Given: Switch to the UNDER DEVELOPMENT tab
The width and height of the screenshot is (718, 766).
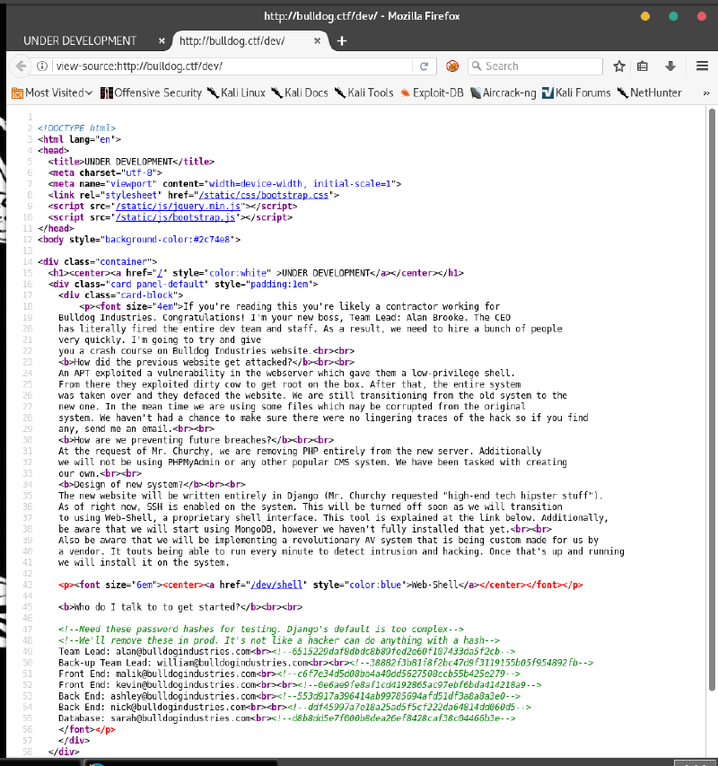Looking at the screenshot, I should [x=81, y=40].
